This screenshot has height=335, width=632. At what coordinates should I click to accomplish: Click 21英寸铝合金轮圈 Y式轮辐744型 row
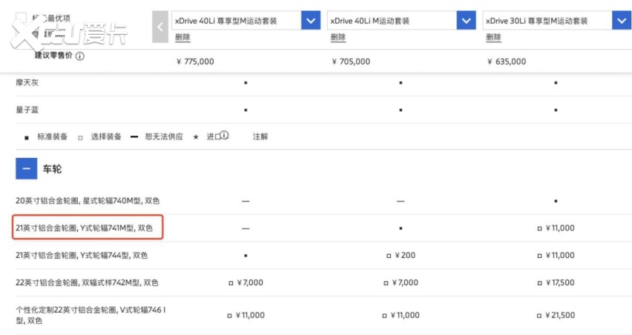pyautogui.click(x=82, y=255)
